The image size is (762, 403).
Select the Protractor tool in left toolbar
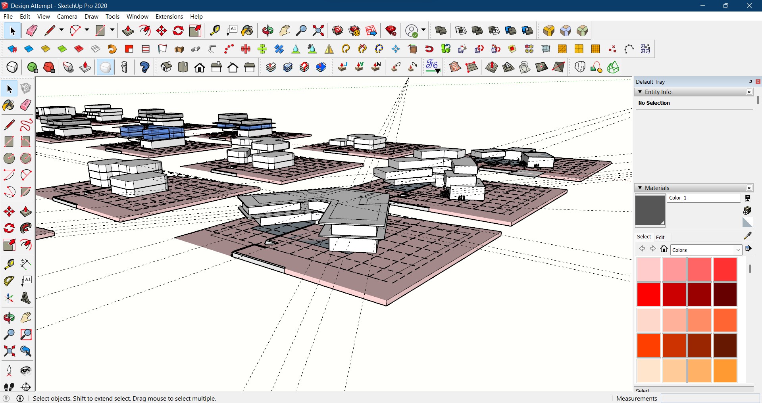coord(9,281)
